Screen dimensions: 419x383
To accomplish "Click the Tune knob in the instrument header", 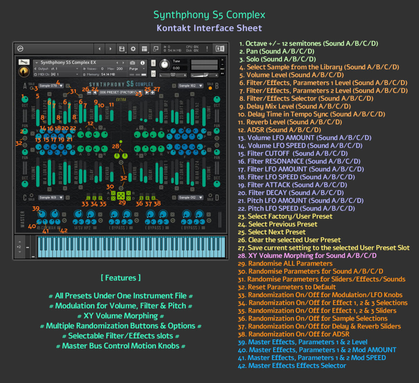I will (x=164, y=64).
